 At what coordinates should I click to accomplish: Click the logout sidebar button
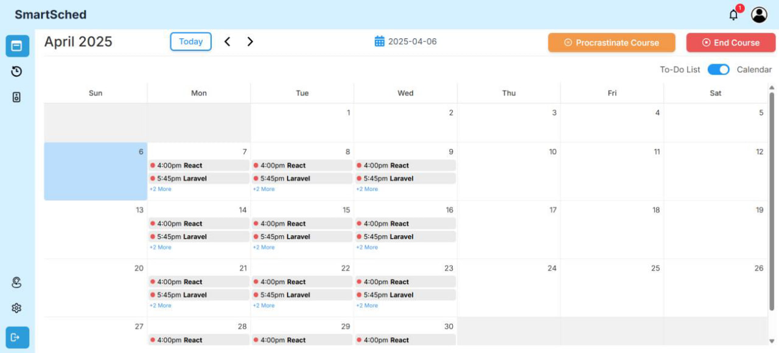tap(17, 337)
